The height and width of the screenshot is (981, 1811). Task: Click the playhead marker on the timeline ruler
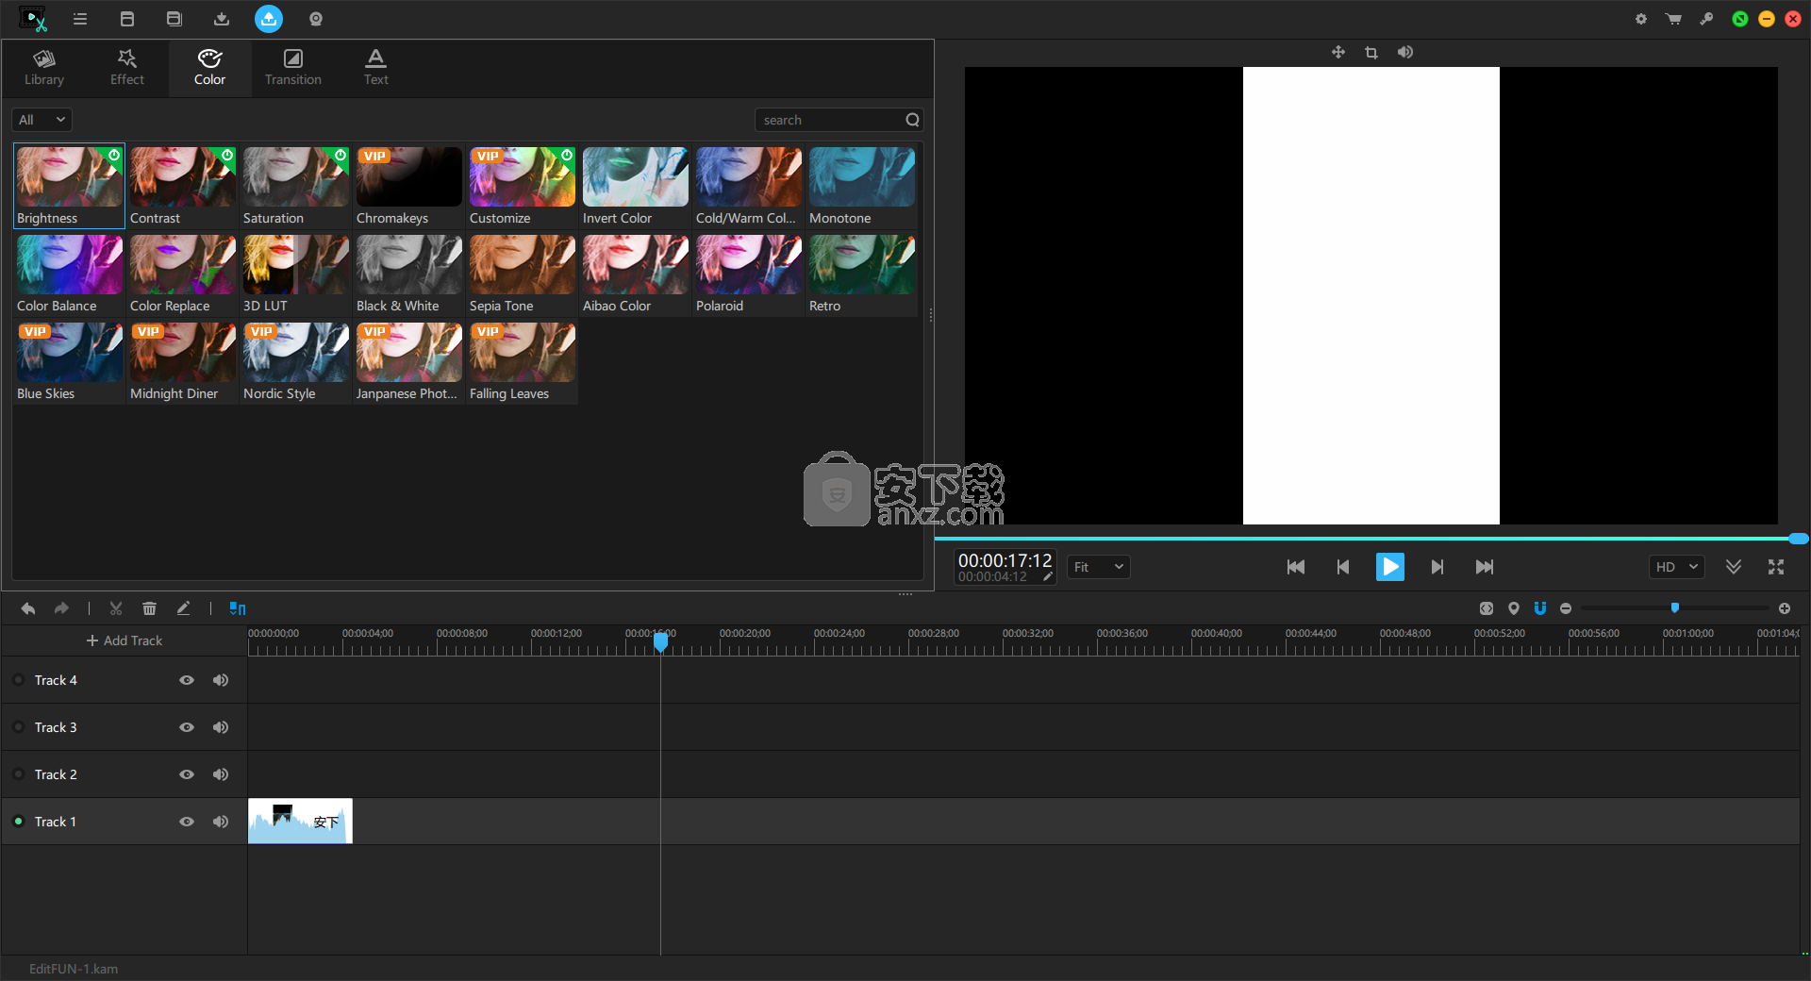(x=661, y=642)
